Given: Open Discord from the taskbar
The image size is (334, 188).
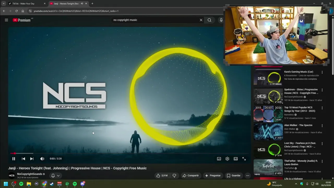Looking at the screenshot, I should (82, 184).
